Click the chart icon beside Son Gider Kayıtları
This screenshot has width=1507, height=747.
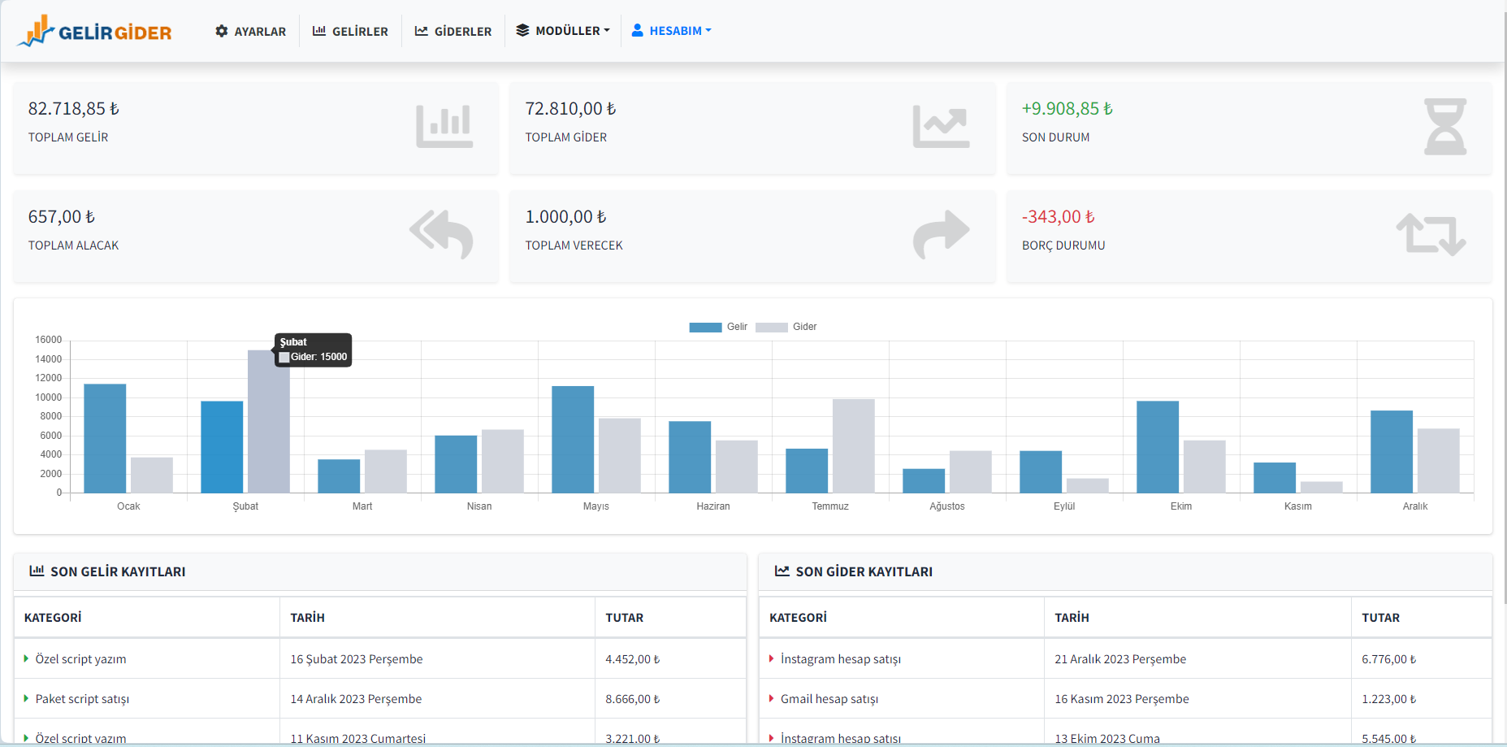pyautogui.click(x=782, y=571)
